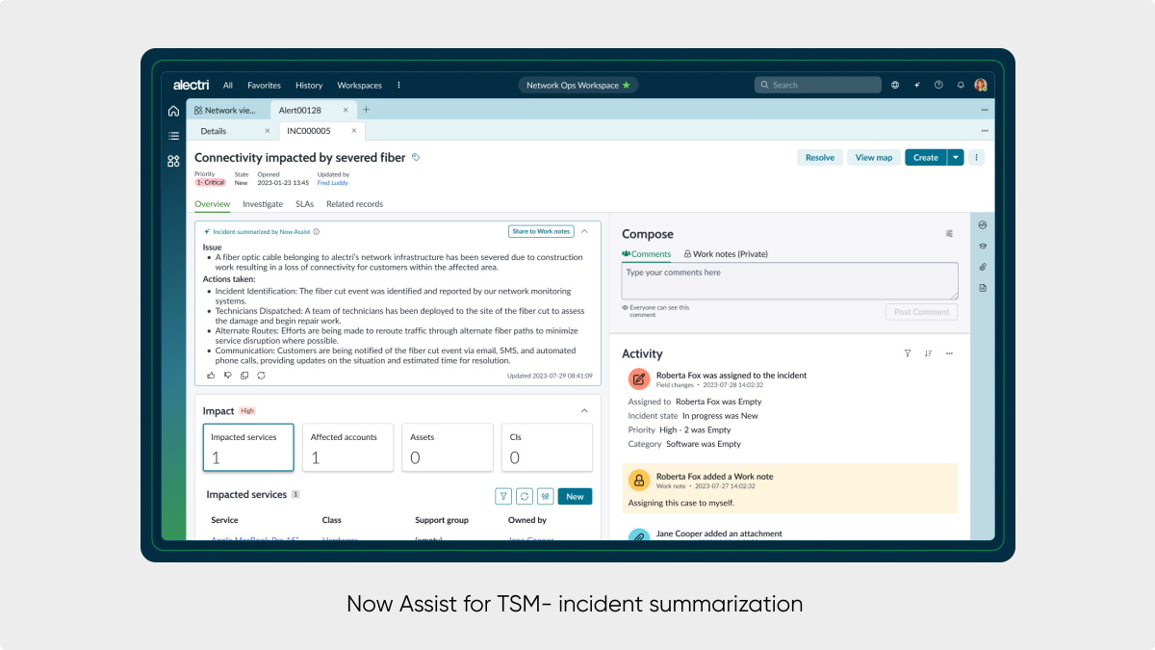Click Share to Work notes
Screen dimensions: 1155x650
point(541,231)
